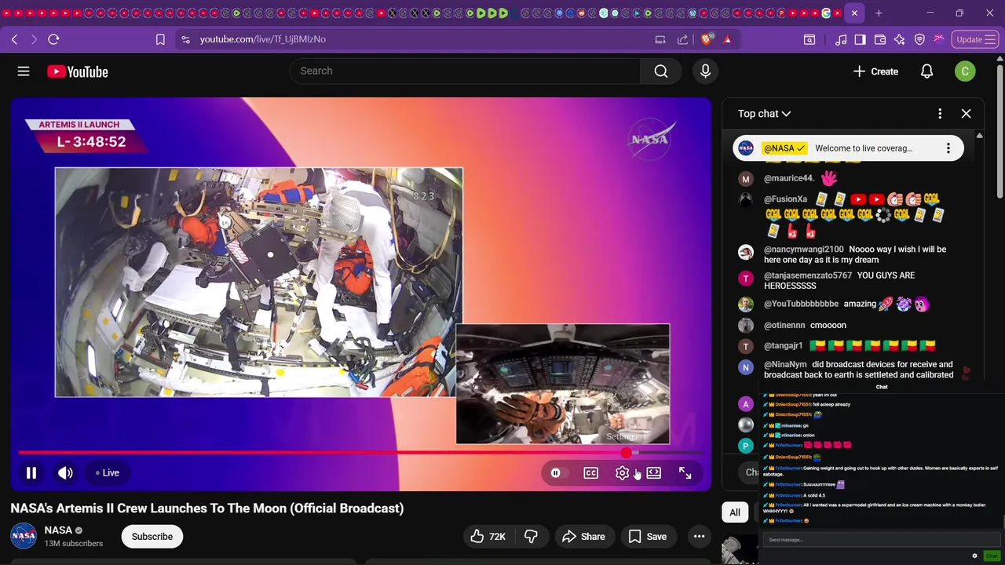Open pinned @NASA welcome message

pyautogui.click(x=848, y=148)
